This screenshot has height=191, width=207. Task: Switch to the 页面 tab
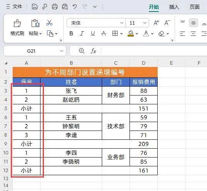pyautogui.click(x=194, y=7)
